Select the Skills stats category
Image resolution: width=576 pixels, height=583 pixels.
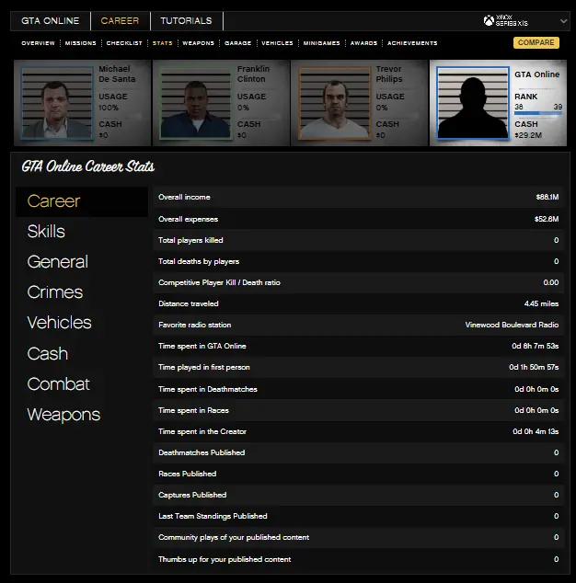pyautogui.click(x=46, y=231)
